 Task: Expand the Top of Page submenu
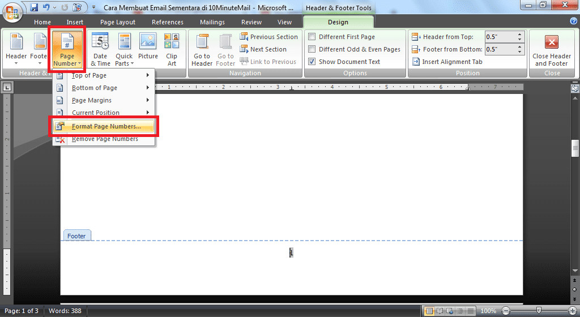click(104, 75)
